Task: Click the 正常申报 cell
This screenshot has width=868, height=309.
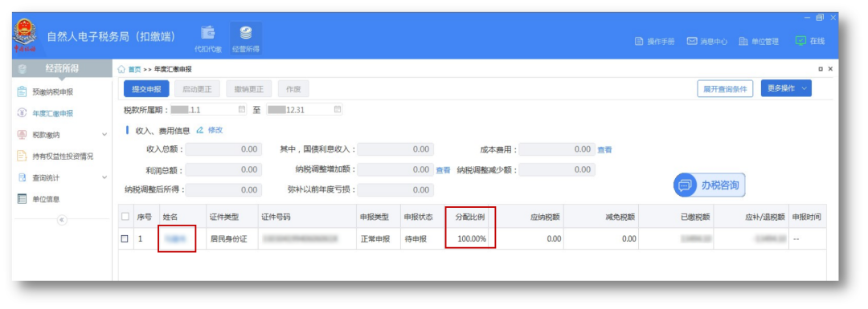Action: (x=375, y=239)
